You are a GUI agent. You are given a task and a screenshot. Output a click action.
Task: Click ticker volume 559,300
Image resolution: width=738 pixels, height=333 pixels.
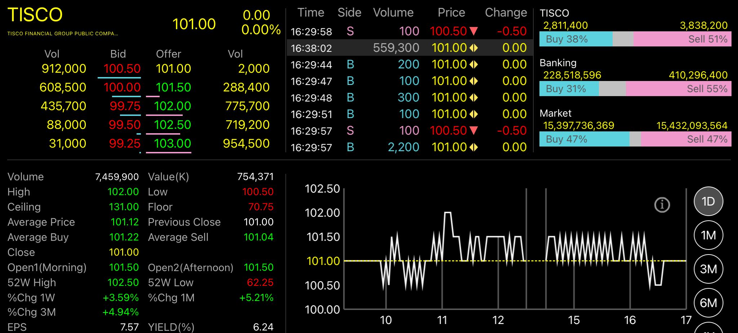[396, 48]
